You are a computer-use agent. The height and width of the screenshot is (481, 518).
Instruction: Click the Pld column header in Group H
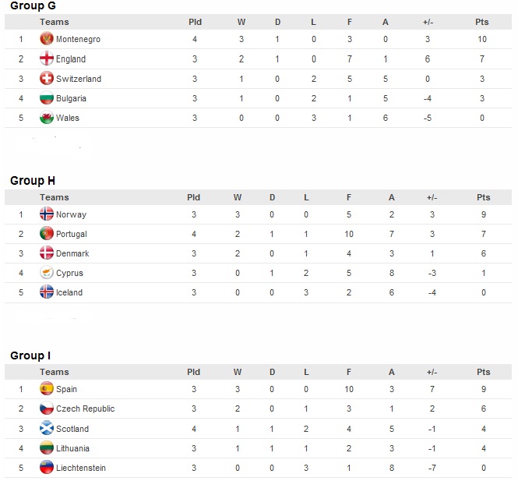[194, 197]
